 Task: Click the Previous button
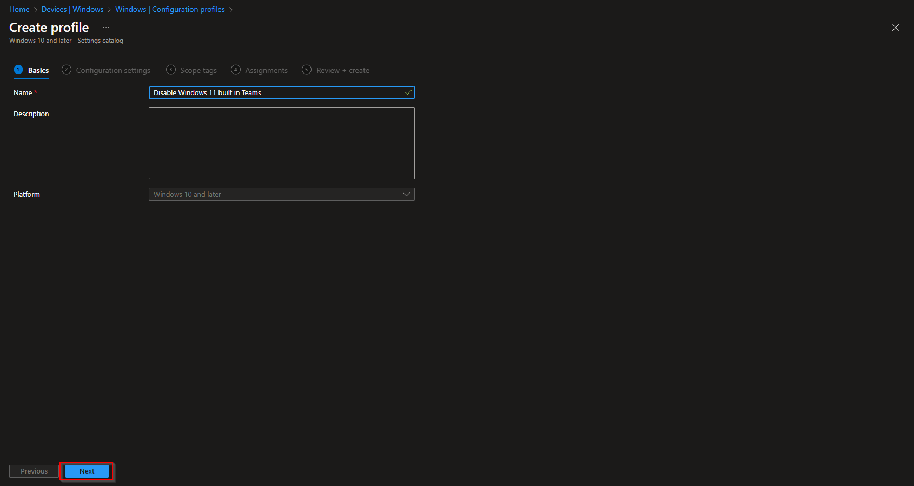point(34,471)
